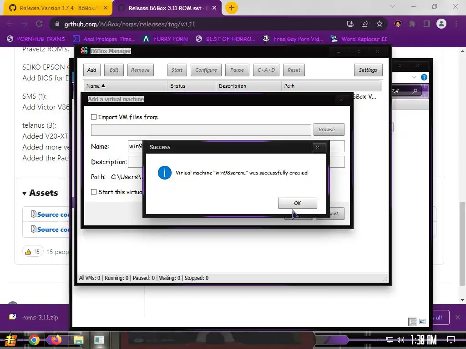Collapse the Assets section triangle
The width and height of the screenshot is (466, 349).
pos(25,194)
